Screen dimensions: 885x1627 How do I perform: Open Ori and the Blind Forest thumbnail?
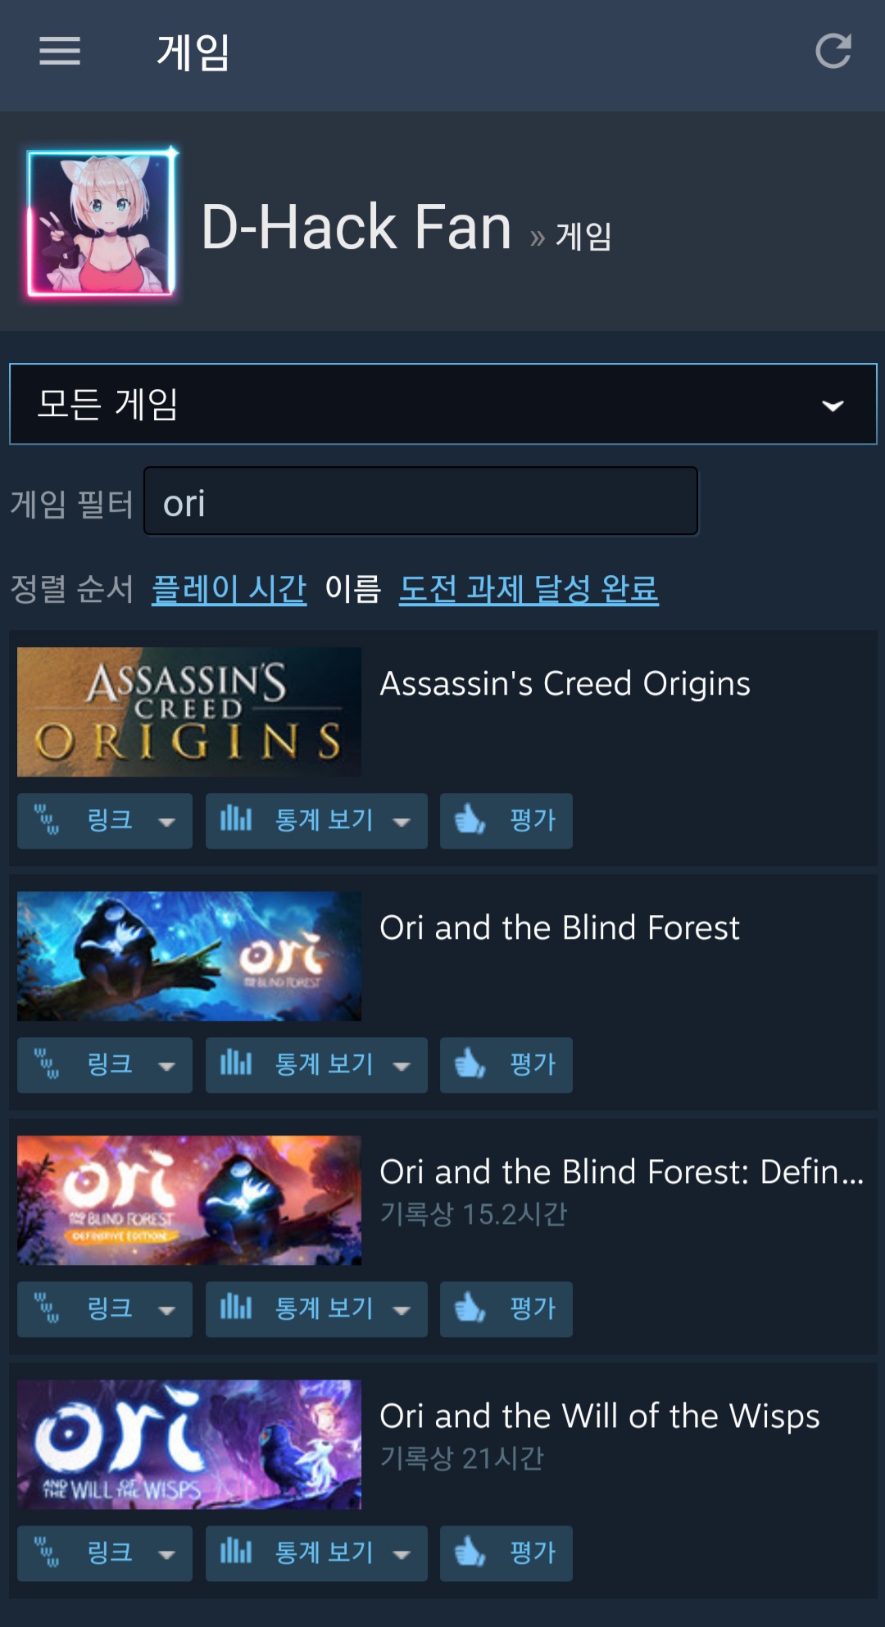[189, 956]
